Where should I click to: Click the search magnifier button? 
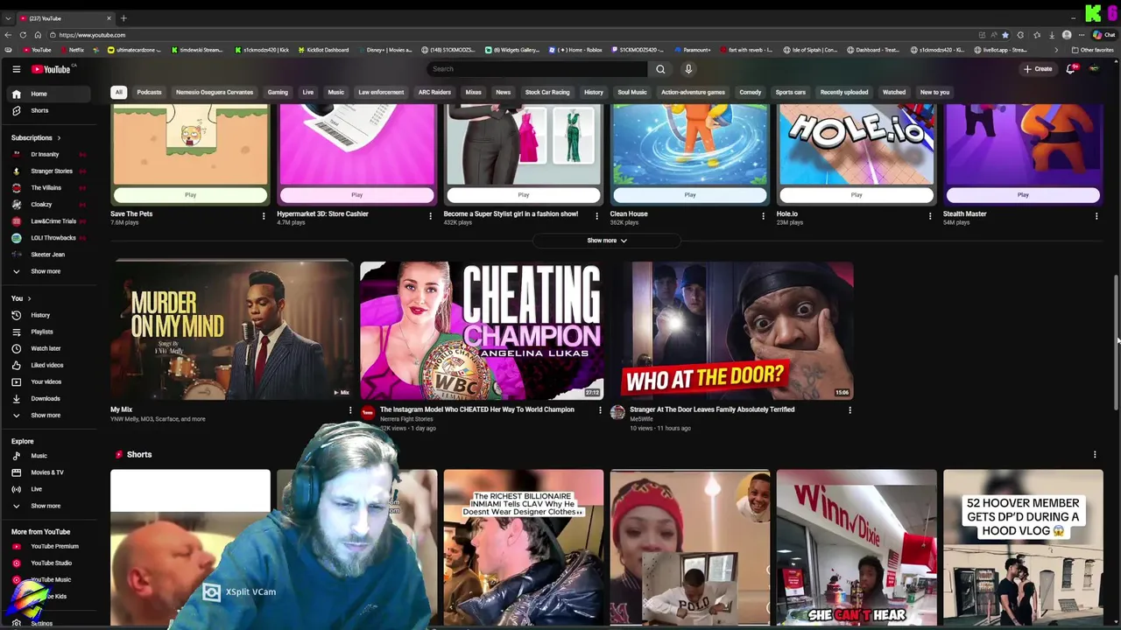[x=660, y=69]
